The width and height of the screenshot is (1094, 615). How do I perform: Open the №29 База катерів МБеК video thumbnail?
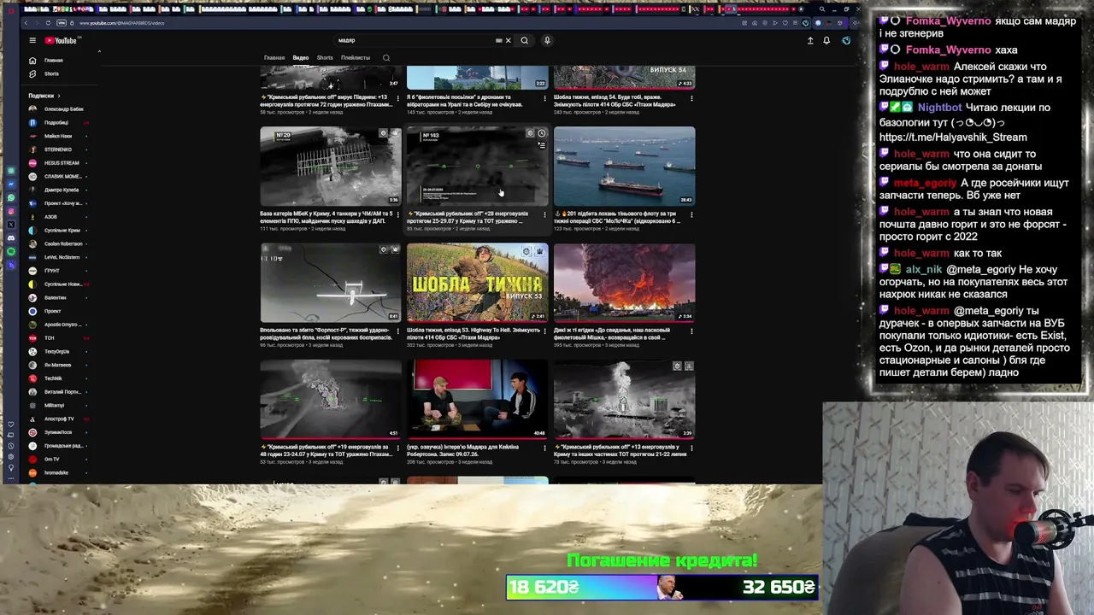coord(331,166)
